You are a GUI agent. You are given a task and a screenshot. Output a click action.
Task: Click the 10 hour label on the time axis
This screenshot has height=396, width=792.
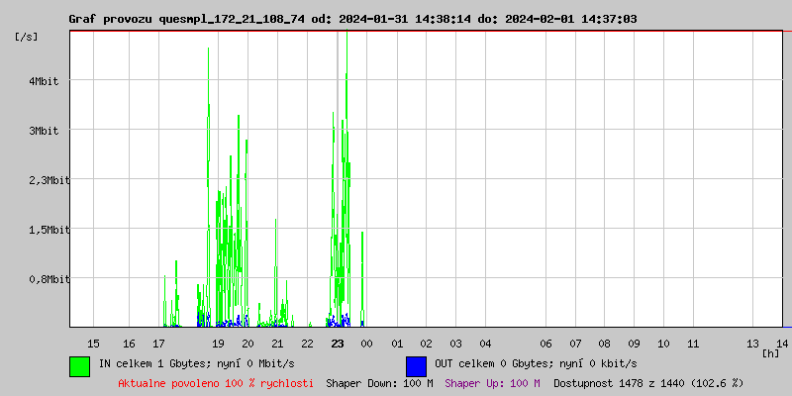point(664,343)
